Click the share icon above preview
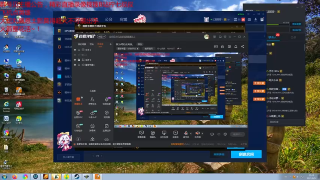Image resolution: width=320 pixels, height=180 pixels. [242, 46]
